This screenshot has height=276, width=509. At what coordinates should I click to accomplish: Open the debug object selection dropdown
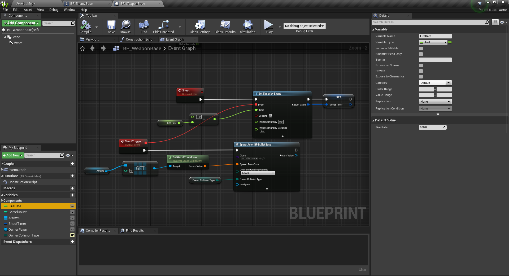pos(304,26)
